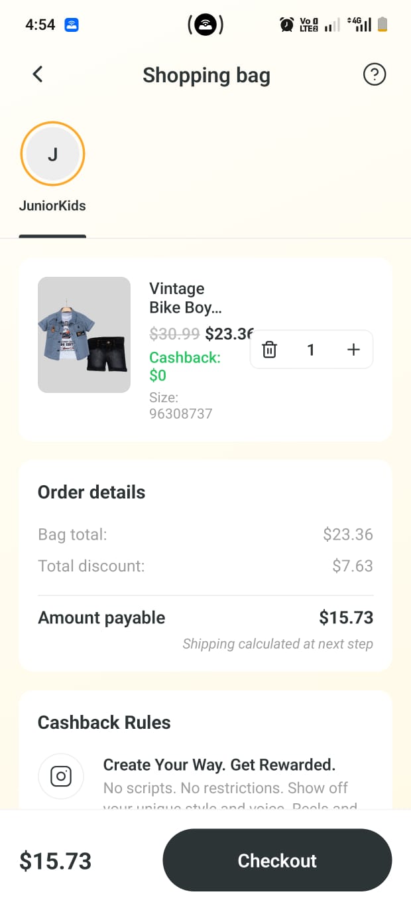Screen dimensions: 411x920
Task: Tap the battery icon in status bar
Action: tap(382, 25)
